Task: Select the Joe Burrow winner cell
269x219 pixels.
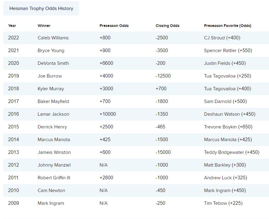Action: click(50, 76)
